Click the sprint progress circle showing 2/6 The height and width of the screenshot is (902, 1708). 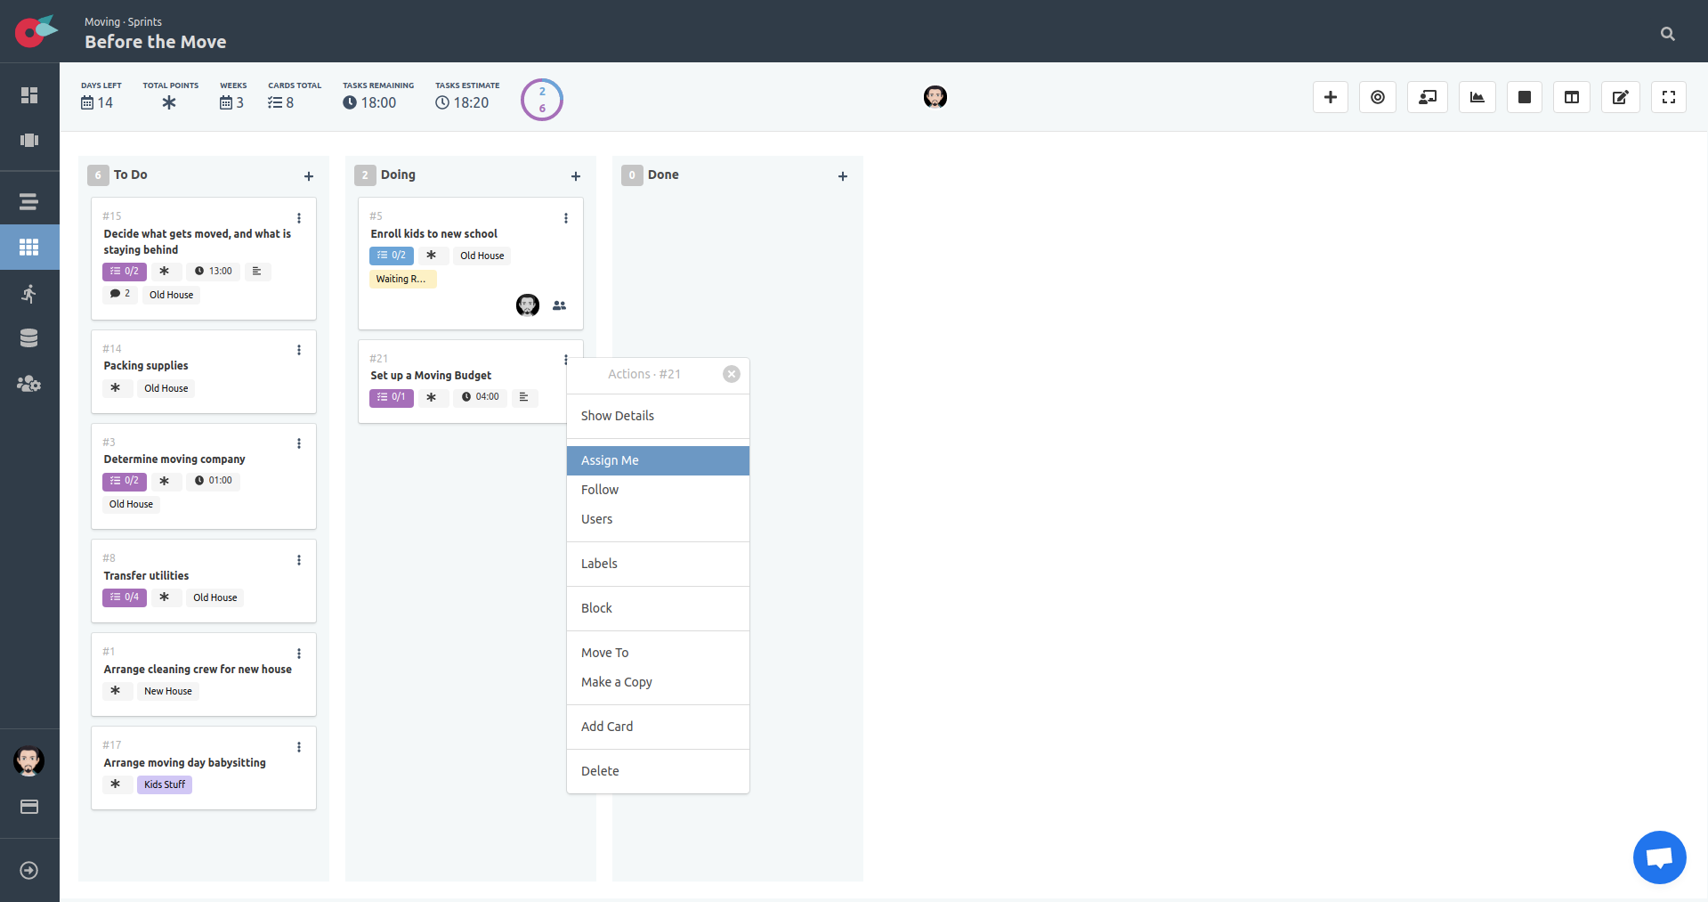pyautogui.click(x=541, y=99)
